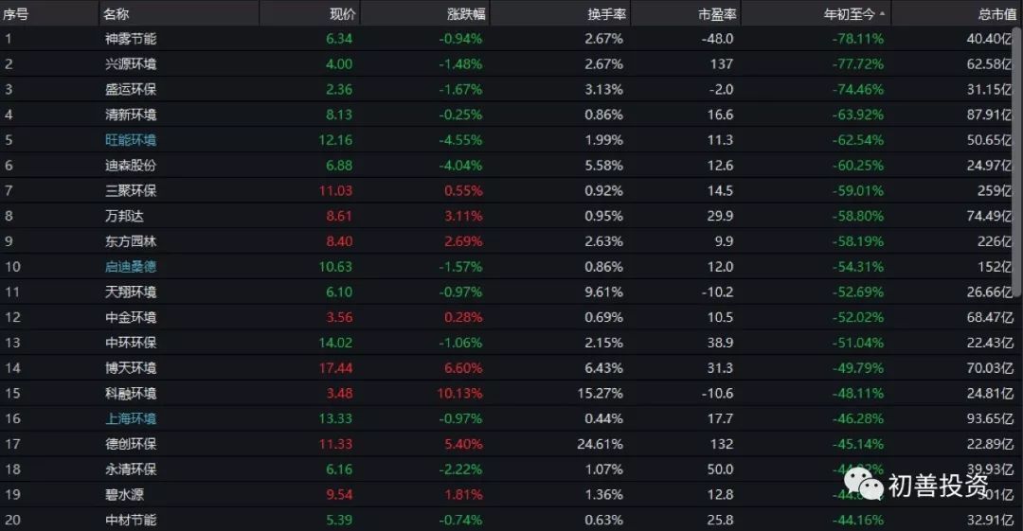The width and height of the screenshot is (1023, 531).
Task: Click the market cap 93.65亿
Action: (x=989, y=418)
